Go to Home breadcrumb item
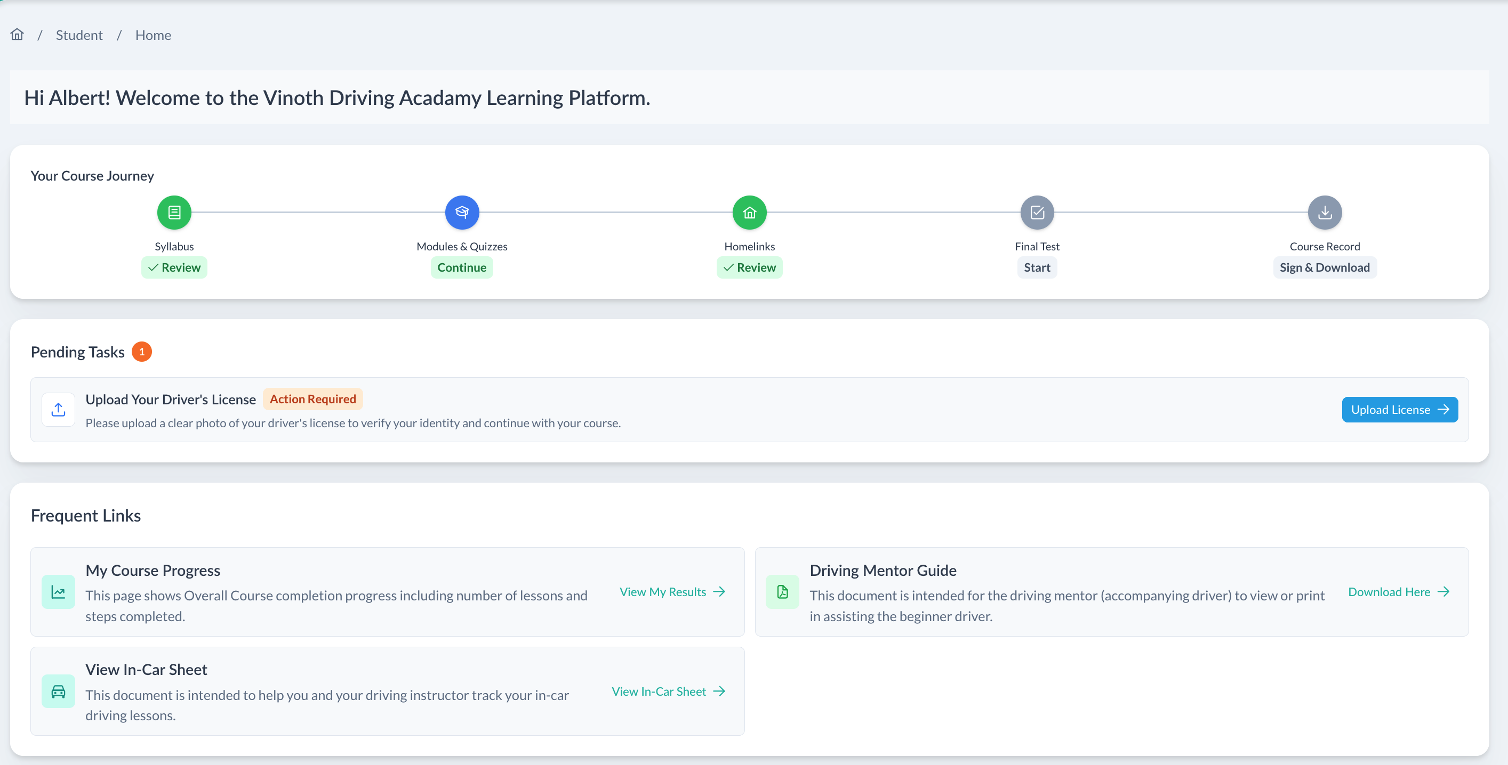 (x=153, y=35)
